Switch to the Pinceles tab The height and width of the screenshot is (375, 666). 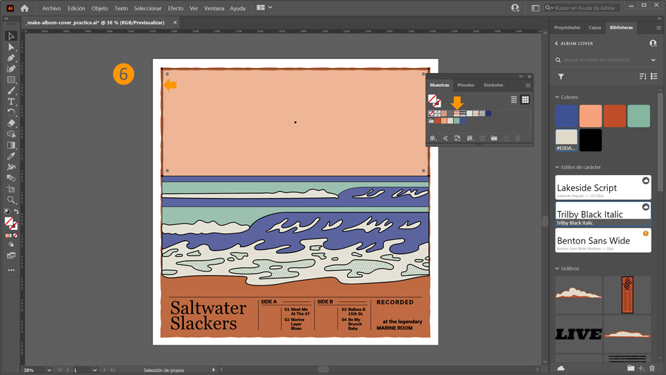pyautogui.click(x=466, y=85)
